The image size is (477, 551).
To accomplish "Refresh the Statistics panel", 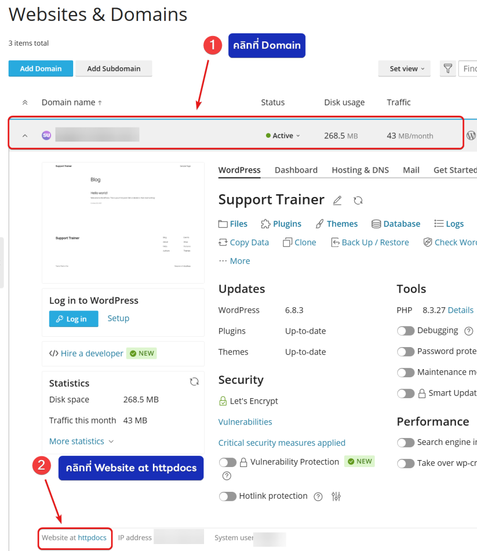I will [x=194, y=382].
